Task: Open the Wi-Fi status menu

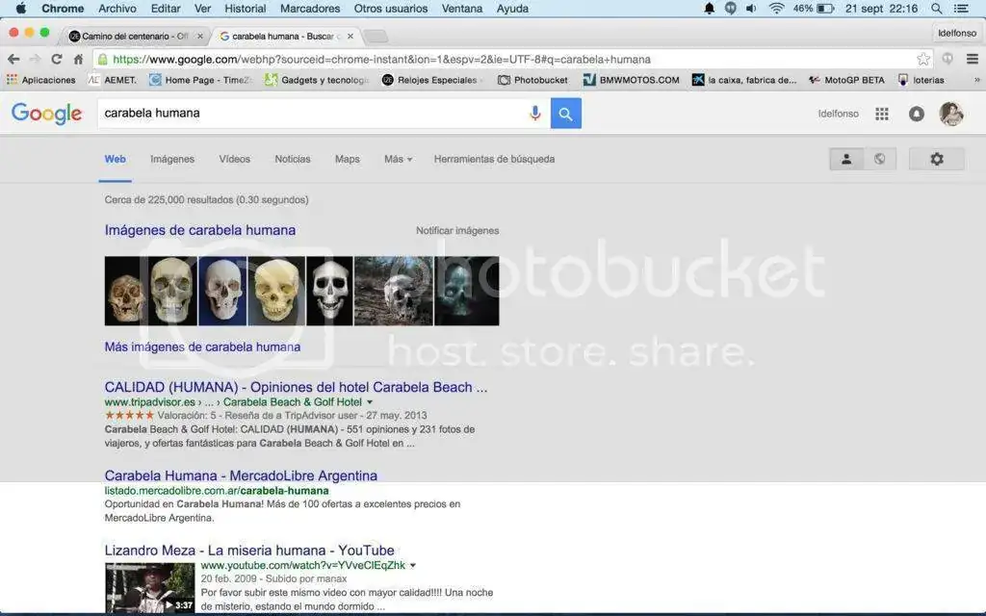Action: 777,8
